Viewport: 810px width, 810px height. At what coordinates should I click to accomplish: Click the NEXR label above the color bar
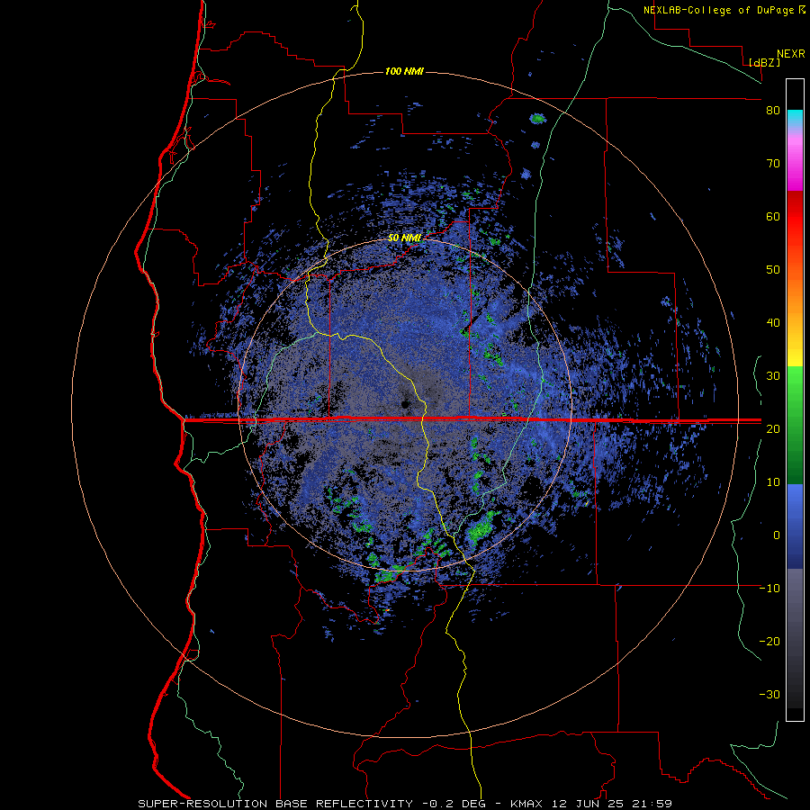(x=791, y=54)
